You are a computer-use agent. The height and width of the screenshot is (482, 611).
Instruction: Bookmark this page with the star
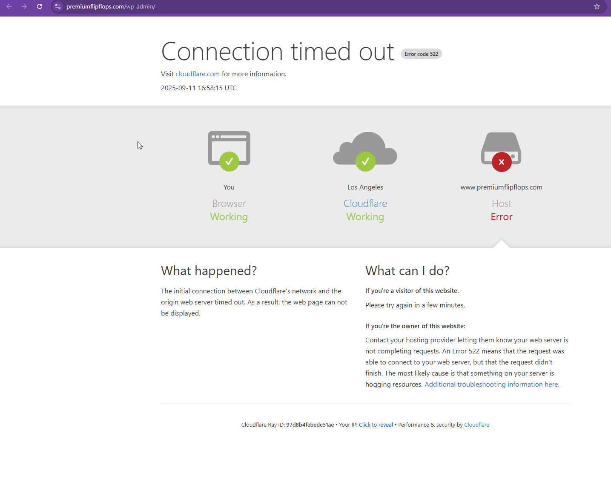[x=597, y=6]
